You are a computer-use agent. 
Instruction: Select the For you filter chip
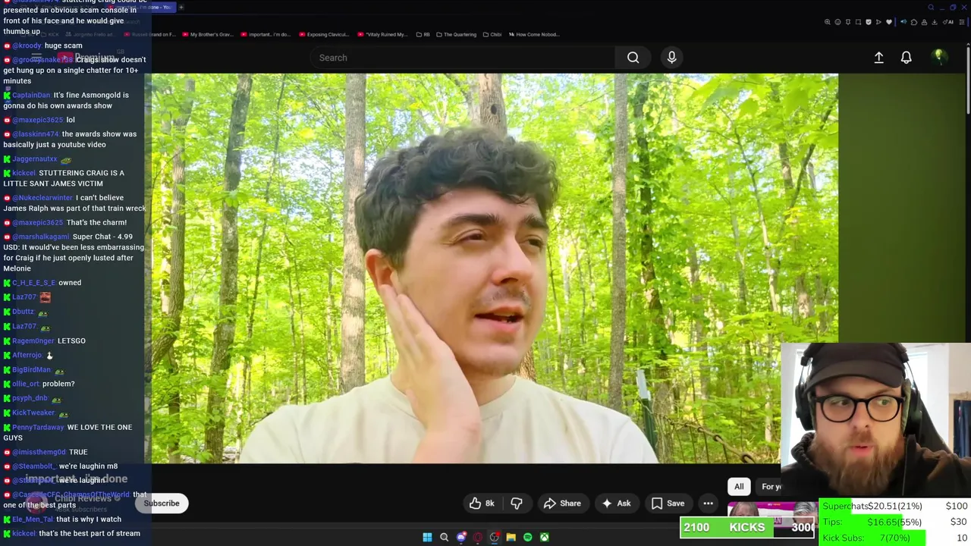coord(768,487)
